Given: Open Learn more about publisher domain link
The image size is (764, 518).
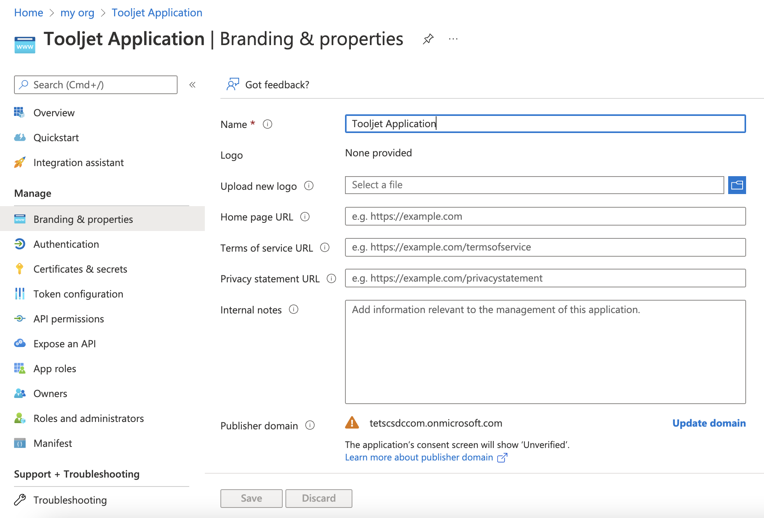Looking at the screenshot, I should pos(426,457).
